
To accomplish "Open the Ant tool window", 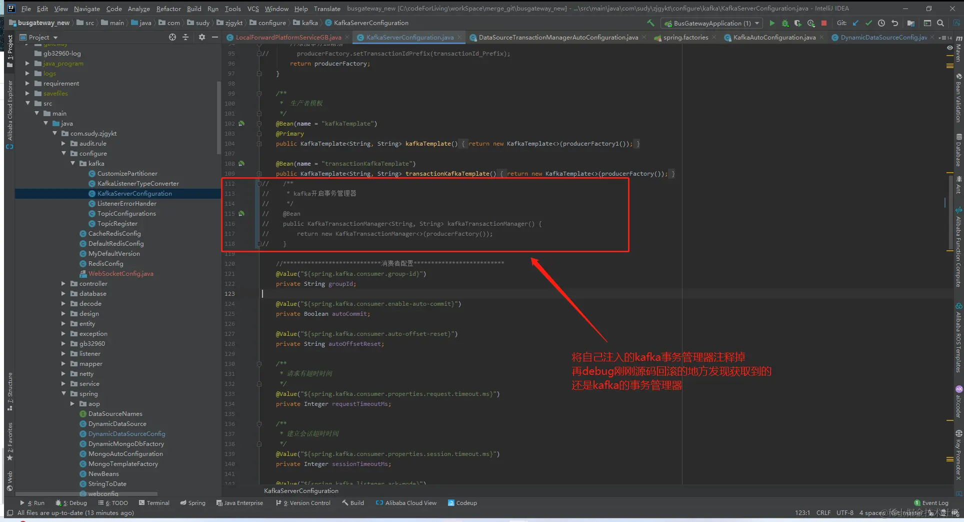I will [x=958, y=185].
